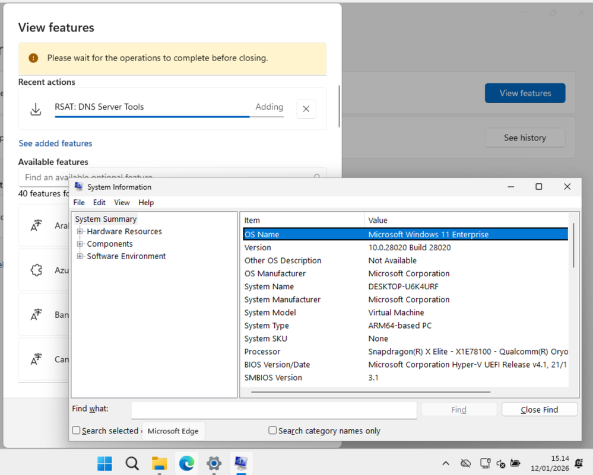This screenshot has width=593, height=475.
Task: Click the Close Find button
Action: [x=540, y=410]
